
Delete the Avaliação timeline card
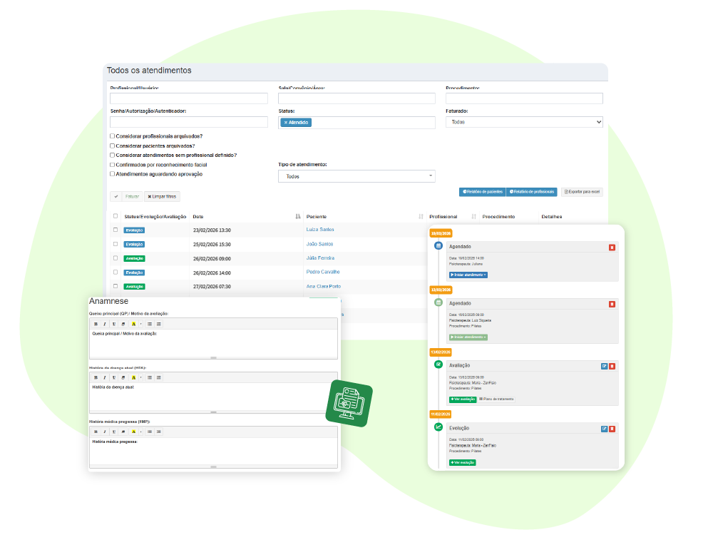point(612,366)
